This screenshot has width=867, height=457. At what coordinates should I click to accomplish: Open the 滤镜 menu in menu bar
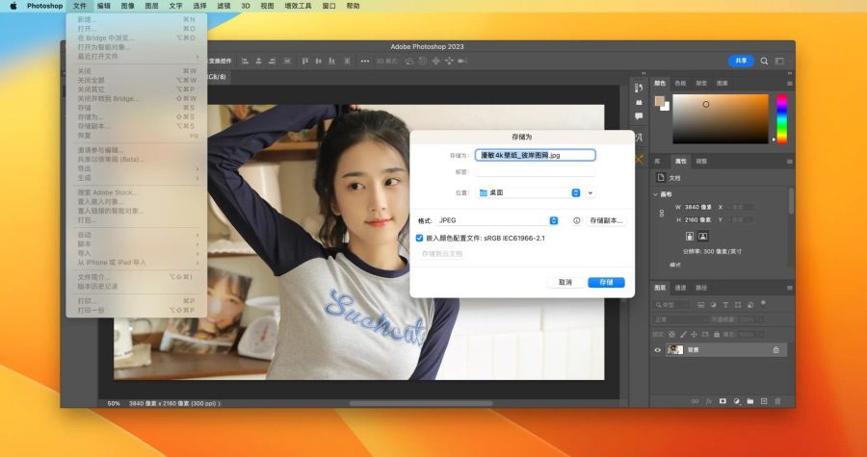tap(224, 6)
